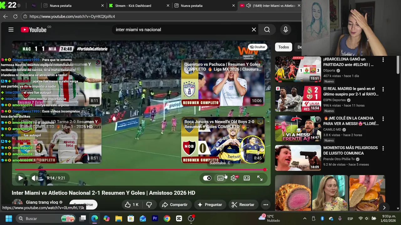Share the video via Compartir

pos(175,205)
